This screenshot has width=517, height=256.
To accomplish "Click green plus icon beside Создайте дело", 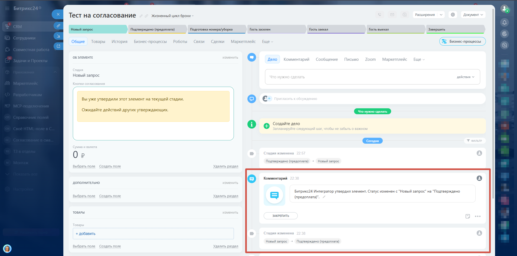I will point(267,126).
